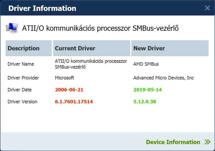The image size is (215, 151).
Task: Click current driver version 6.1.7601.17514
Action: tap(74, 102)
